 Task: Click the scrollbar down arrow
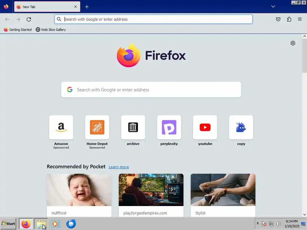pos(305,214)
